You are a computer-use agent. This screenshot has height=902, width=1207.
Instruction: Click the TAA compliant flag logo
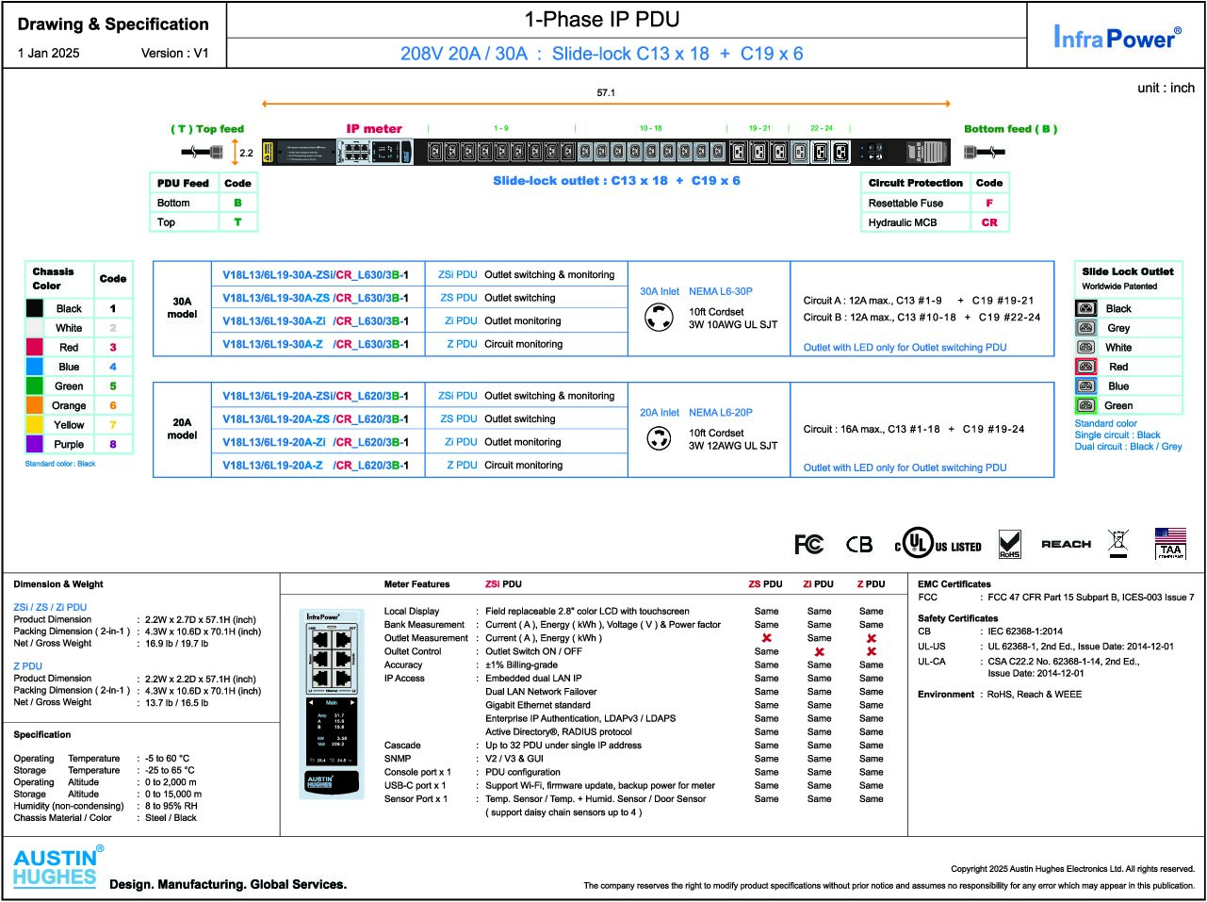pyautogui.click(x=1170, y=543)
